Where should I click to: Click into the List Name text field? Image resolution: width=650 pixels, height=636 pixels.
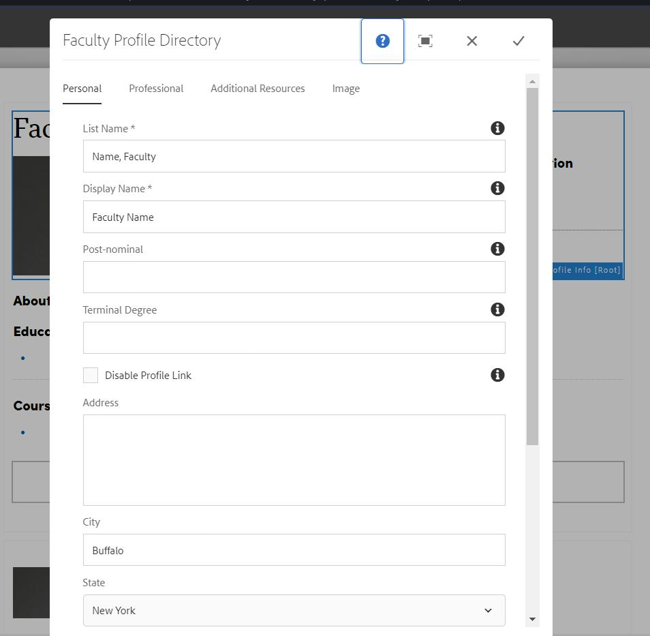pyautogui.click(x=294, y=156)
